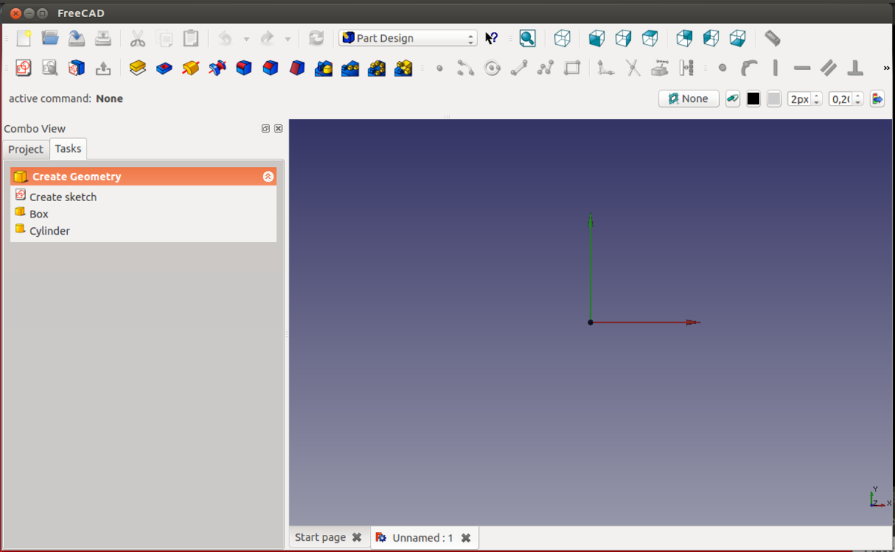Switch to the Project tab
Viewport: 895px width, 552px height.
click(x=26, y=149)
